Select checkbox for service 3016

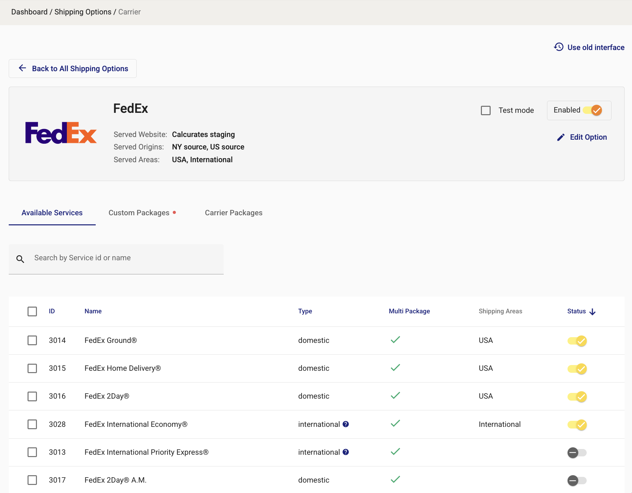click(32, 396)
